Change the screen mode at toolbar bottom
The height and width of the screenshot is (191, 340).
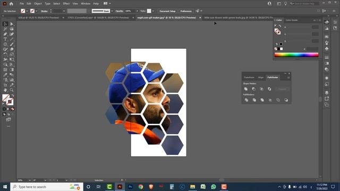(8, 119)
